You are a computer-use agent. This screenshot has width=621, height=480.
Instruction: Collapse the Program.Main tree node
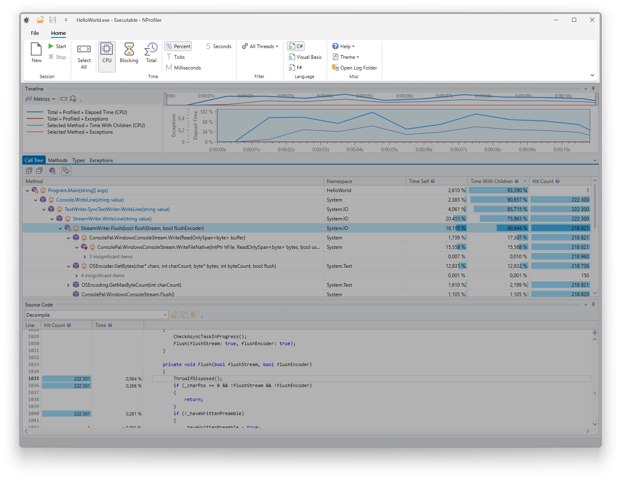click(x=28, y=190)
